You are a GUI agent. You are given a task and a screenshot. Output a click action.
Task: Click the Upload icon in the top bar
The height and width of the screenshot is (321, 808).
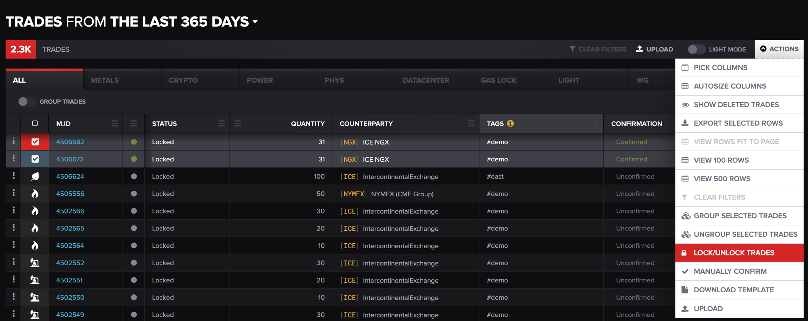(x=640, y=49)
